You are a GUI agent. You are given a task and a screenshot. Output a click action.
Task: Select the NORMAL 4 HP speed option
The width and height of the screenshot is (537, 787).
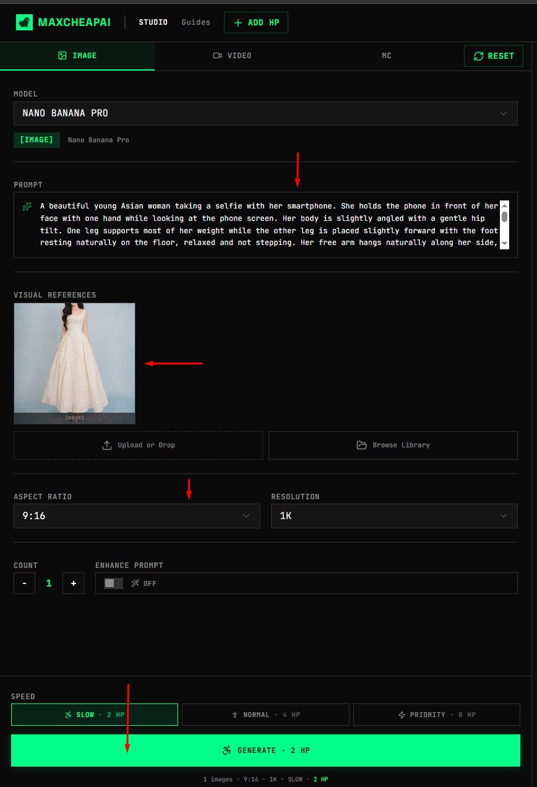point(265,715)
